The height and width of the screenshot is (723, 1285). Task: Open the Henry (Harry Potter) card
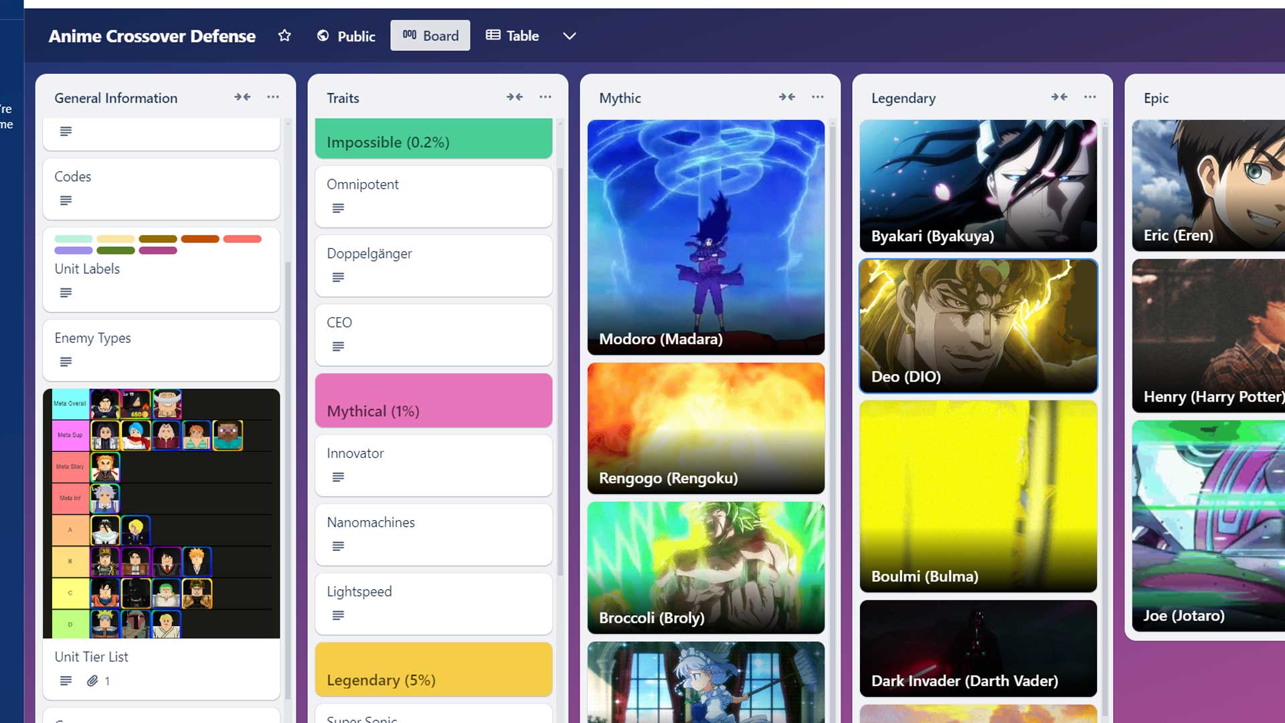pos(1209,335)
